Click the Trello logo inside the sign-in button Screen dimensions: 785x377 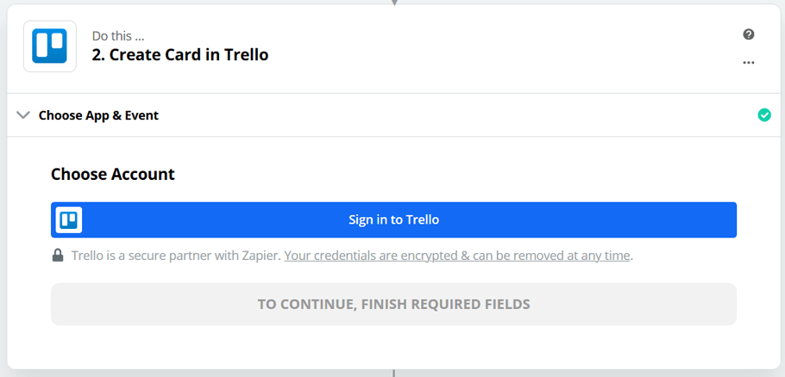69,219
